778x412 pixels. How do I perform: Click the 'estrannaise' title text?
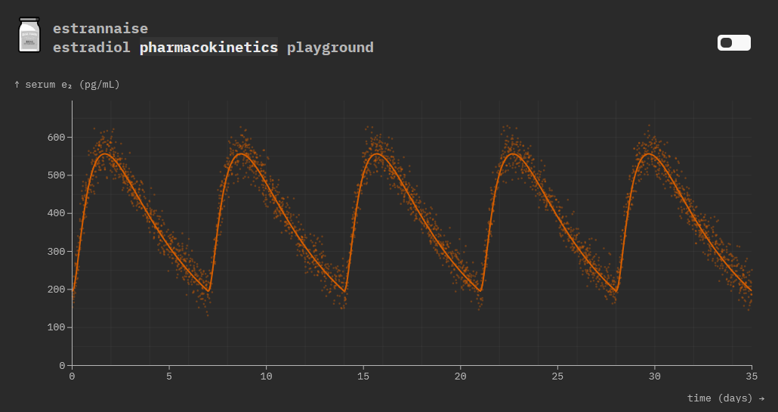point(100,29)
